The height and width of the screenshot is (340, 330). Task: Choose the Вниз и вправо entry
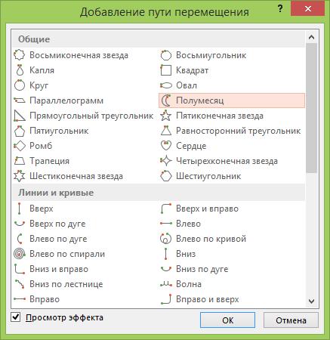(x=59, y=269)
